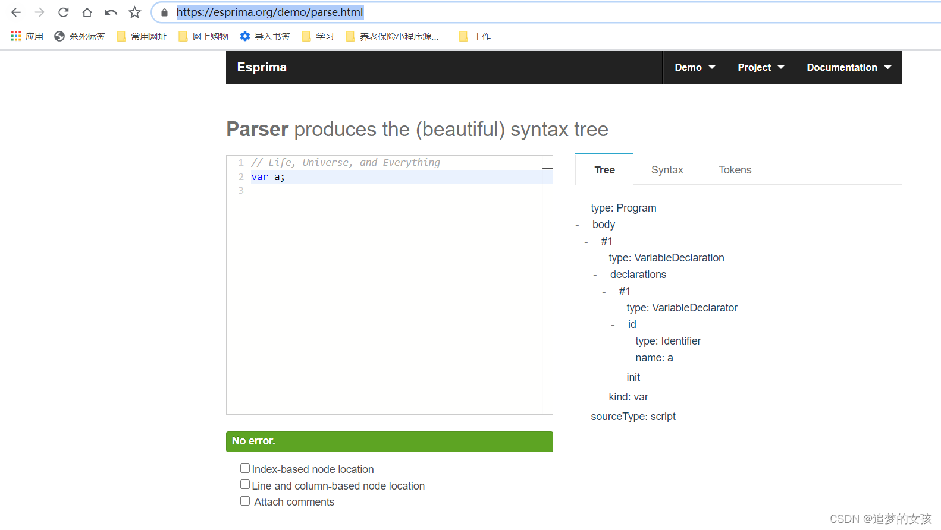This screenshot has width=941, height=530.
Task: Collapse the declarations tree node
Action: [595, 275]
